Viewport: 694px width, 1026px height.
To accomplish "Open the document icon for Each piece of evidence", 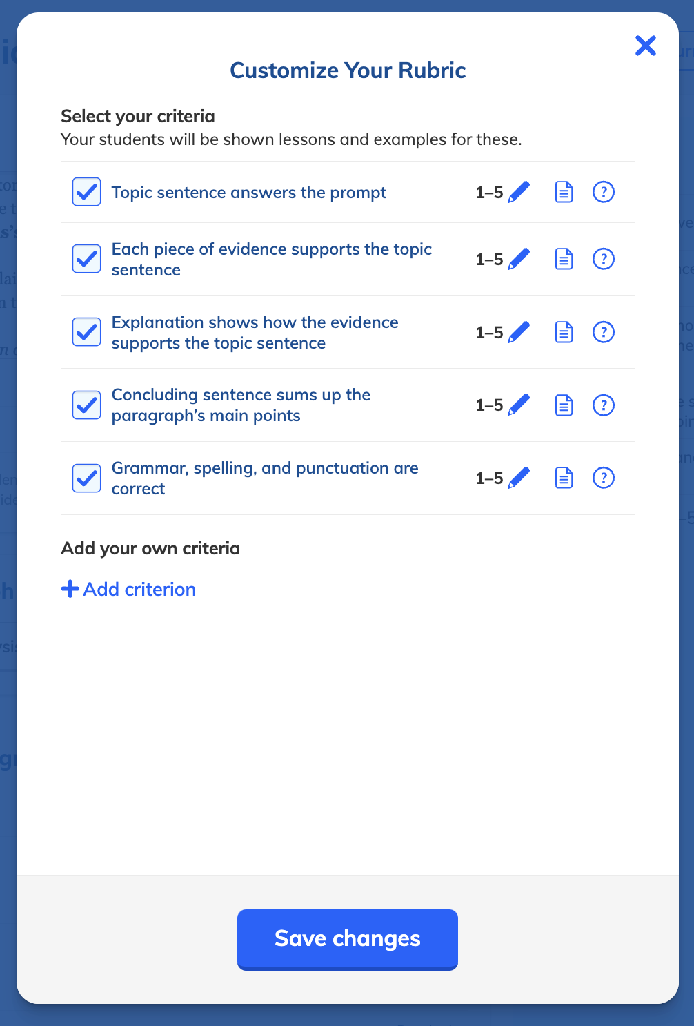I will (x=564, y=259).
